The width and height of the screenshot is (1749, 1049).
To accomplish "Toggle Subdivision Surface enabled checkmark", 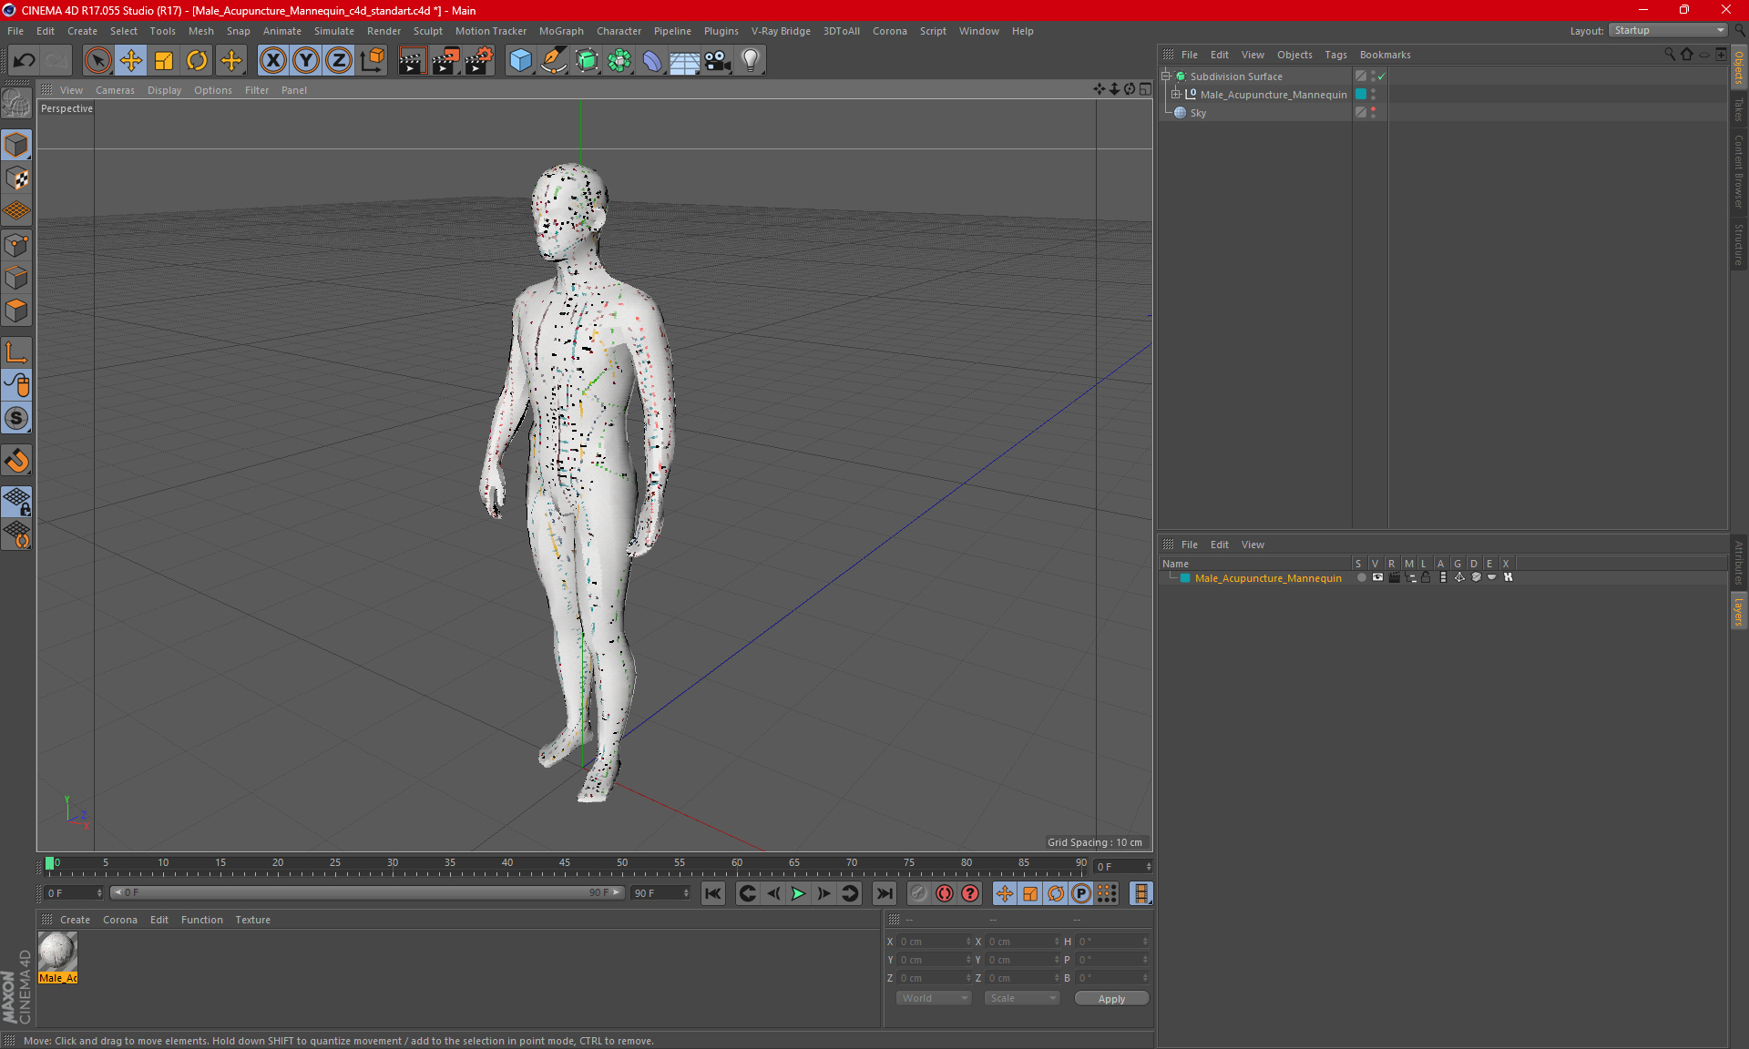I will coord(1382,76).
